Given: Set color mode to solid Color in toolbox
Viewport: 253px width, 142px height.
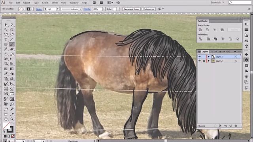Looking at the screenshot, I should coord(5,136).
